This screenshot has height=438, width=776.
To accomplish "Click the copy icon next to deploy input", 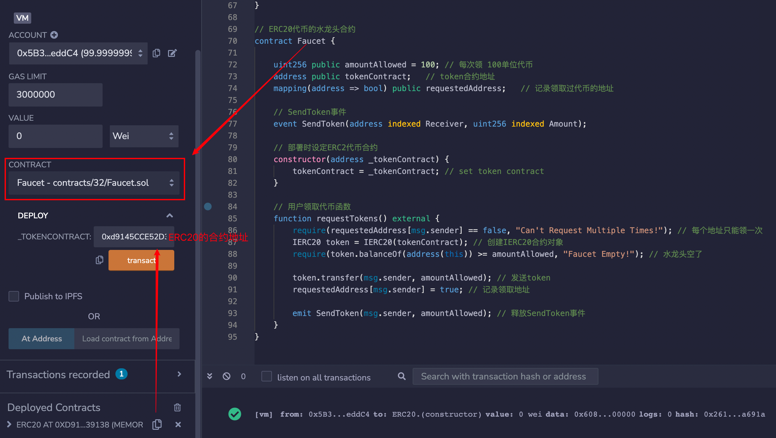I will 99,260.
